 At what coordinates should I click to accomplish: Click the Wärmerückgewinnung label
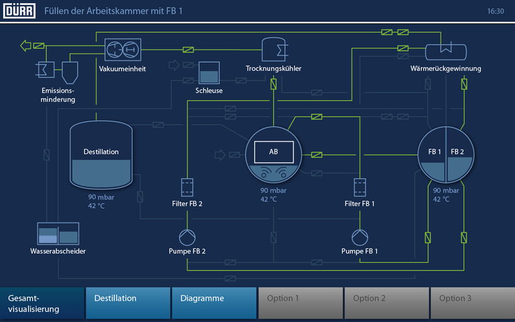(x=446, y=68)
